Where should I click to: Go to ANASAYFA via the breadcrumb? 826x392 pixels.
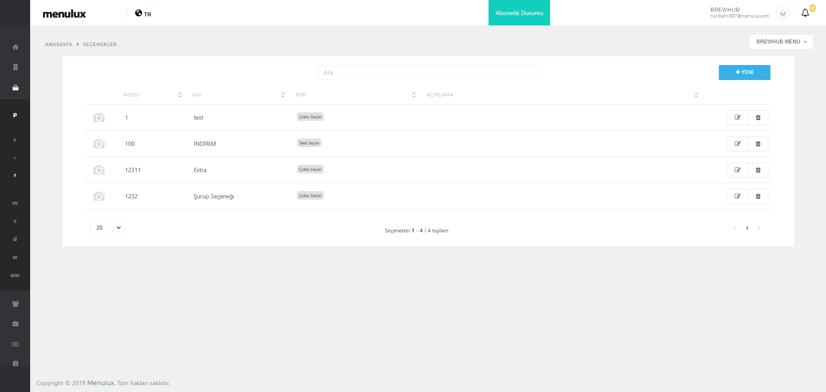59,44
